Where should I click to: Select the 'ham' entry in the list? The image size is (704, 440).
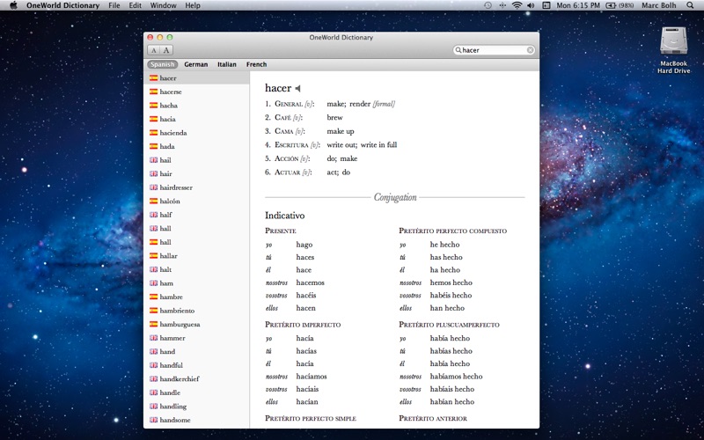pos(196,283)
